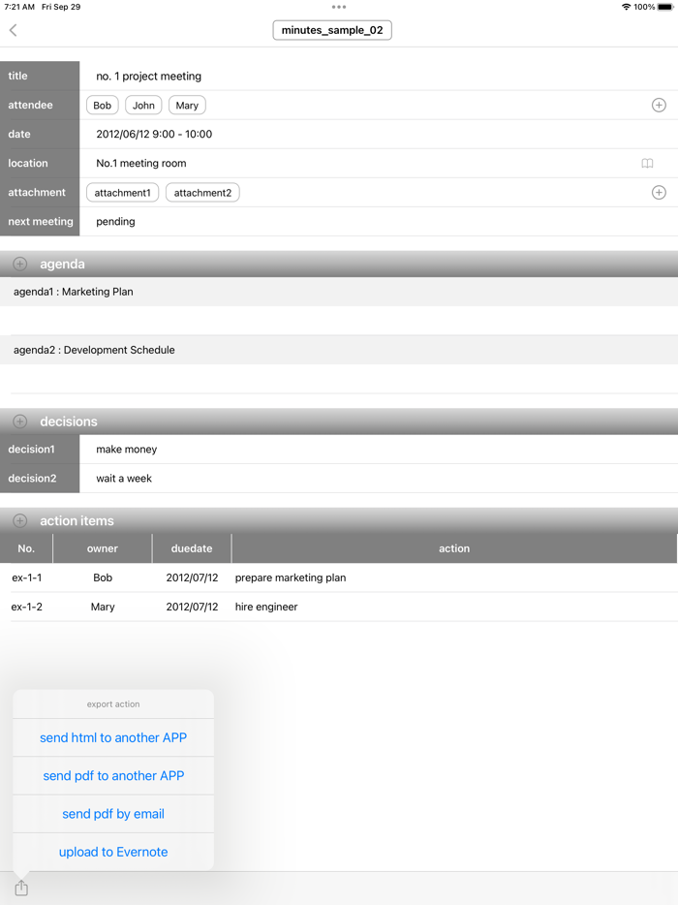Viewport: 678px width, 905px height.
Task: Tap the duedate column header
Action: [x=192, y=548]
